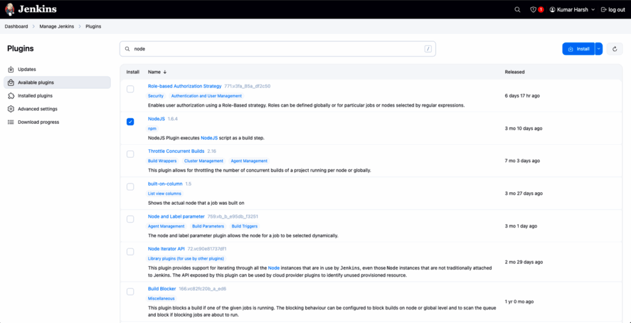Check the built-on-column plugin checkbox
The image size is (631, 323).
point(131,187)
